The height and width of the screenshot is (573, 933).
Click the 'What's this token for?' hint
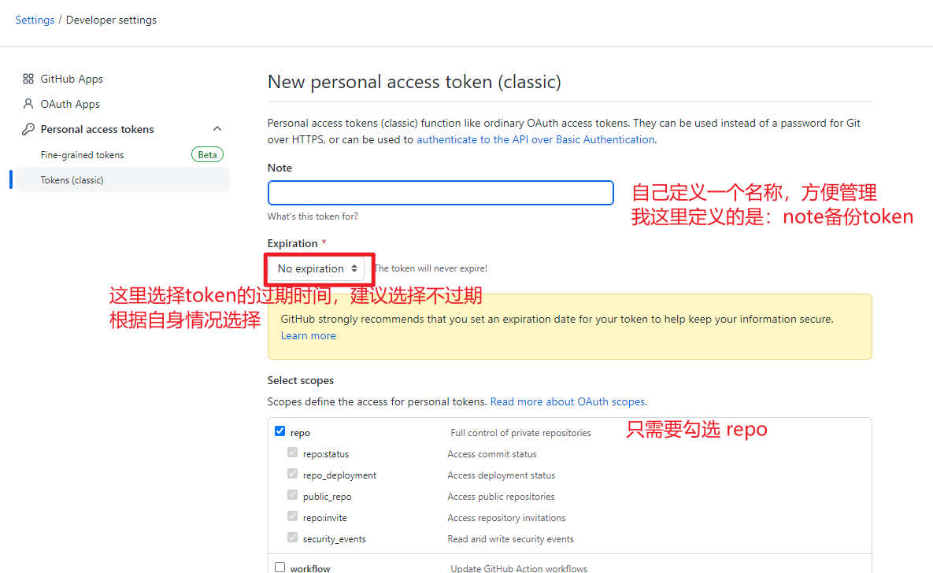(x=313, y=216)
